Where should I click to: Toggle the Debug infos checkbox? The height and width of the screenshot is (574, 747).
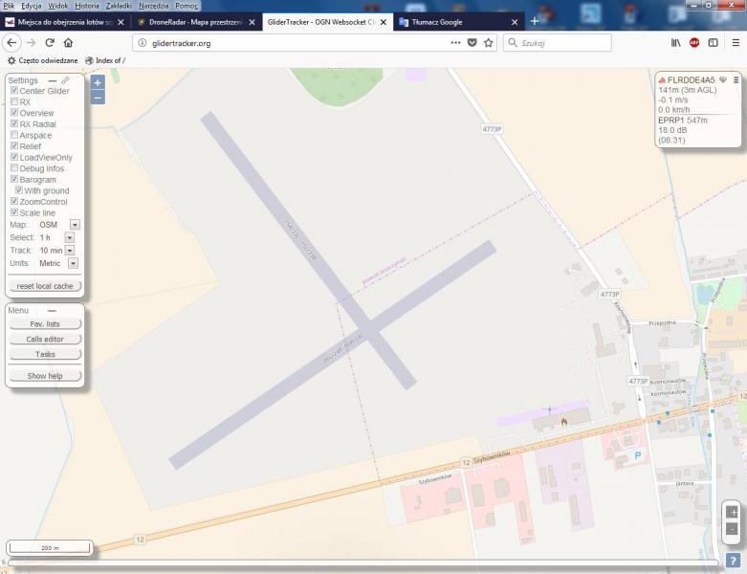click(x=14, y=168)
